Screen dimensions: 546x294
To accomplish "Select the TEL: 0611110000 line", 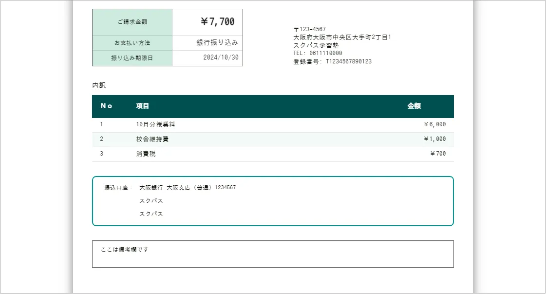I will coord(318,53).
